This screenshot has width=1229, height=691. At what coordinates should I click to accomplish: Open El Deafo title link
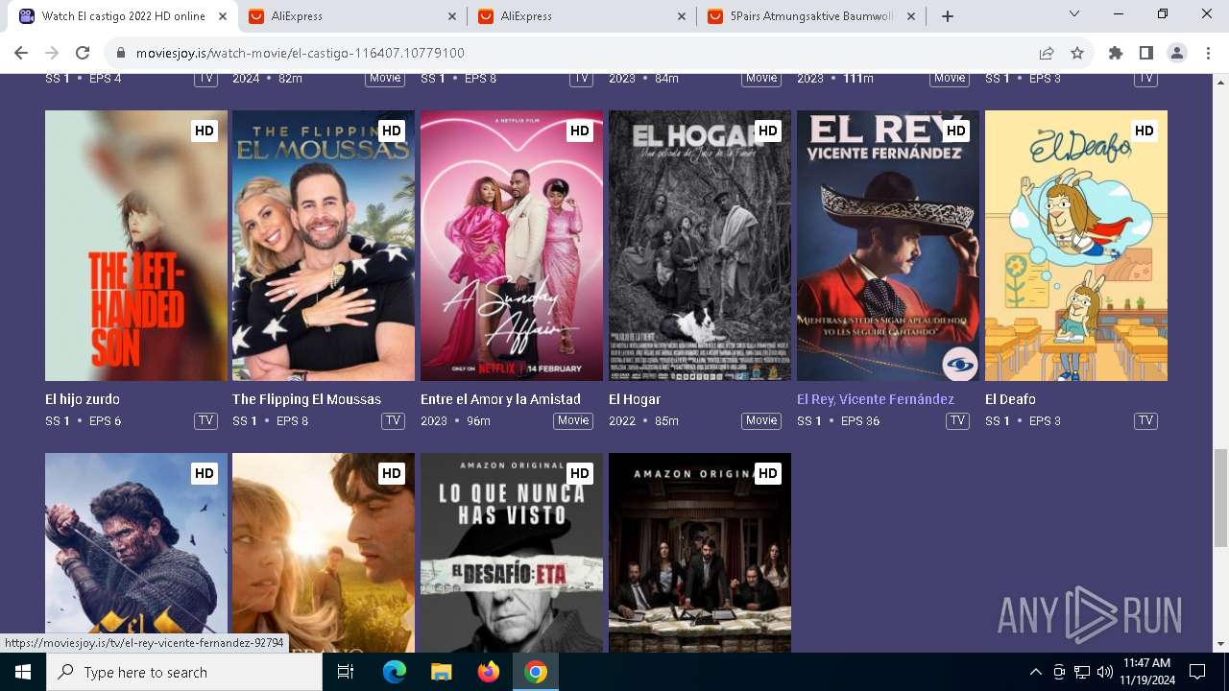click(1010, 399)
